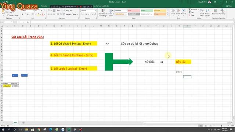The image size is (235, 132).
Task: Click the Decrease Font Size icon
Action: (x=44, y=11)
